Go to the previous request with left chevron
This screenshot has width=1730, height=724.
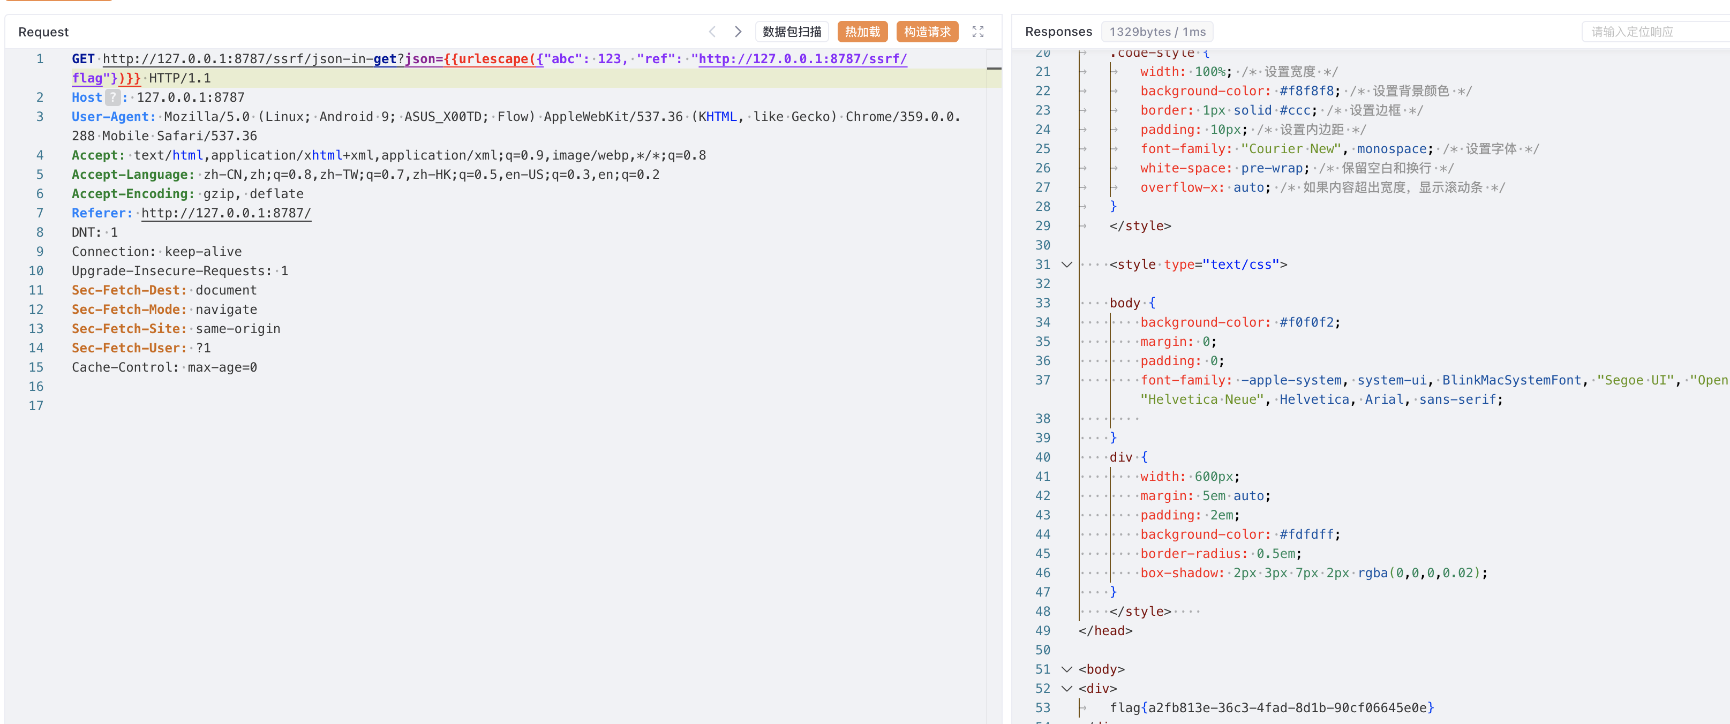click(712, 32)
